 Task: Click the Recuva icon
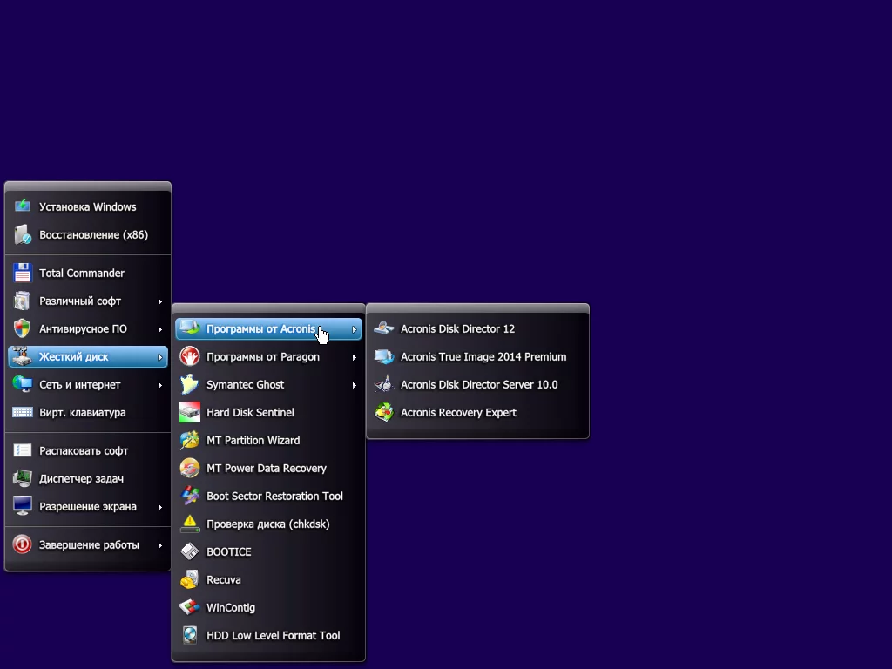click(189, 579)
